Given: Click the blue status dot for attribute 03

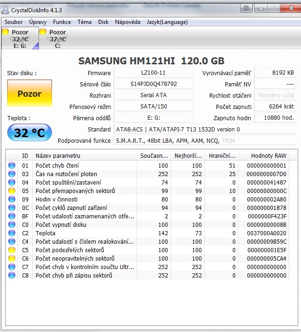Looking at the screenshot, I should pos(12,174).
